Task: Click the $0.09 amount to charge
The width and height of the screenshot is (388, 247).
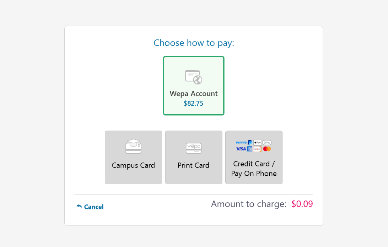Action: (302, 204)
